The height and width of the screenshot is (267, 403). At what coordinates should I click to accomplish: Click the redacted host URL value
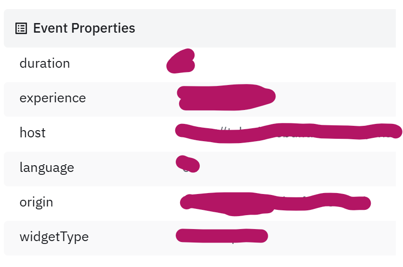click(288, 133)
